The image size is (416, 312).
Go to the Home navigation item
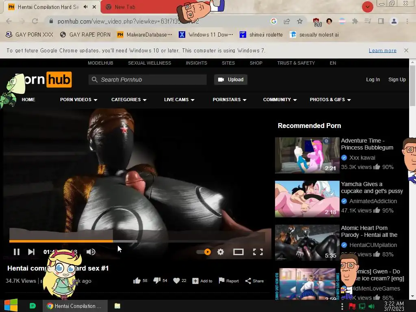(x=28, y=100)
